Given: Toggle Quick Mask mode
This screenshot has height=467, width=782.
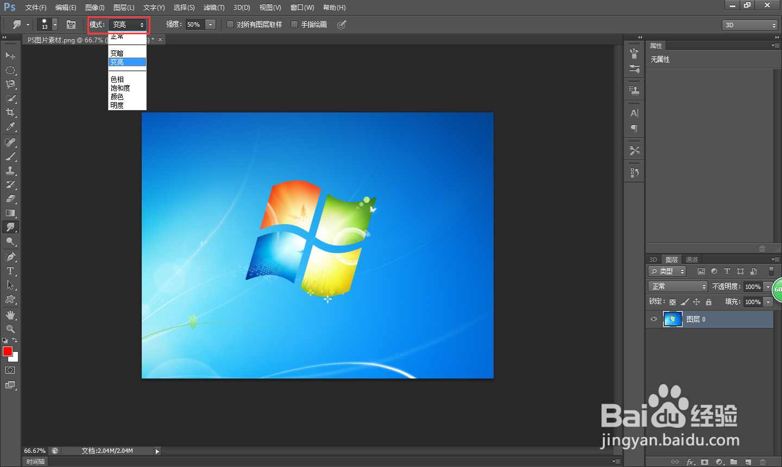Looking at the screenshot, I should 10,370.
